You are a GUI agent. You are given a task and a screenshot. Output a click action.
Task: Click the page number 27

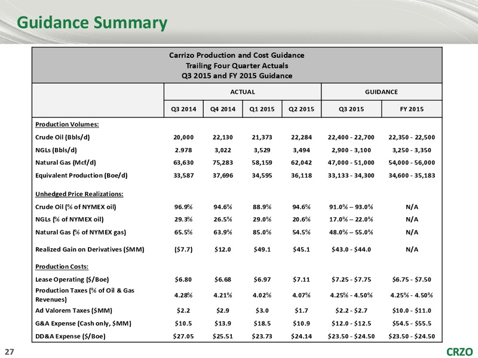tap(10, 352)
